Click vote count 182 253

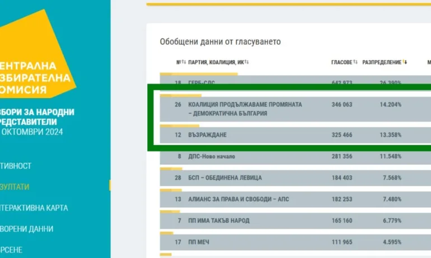[x=341, y=199]
